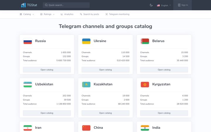Screen dimensions: 211x132
Task: Click the Uzbekistan card title
Action: point(44,84)
